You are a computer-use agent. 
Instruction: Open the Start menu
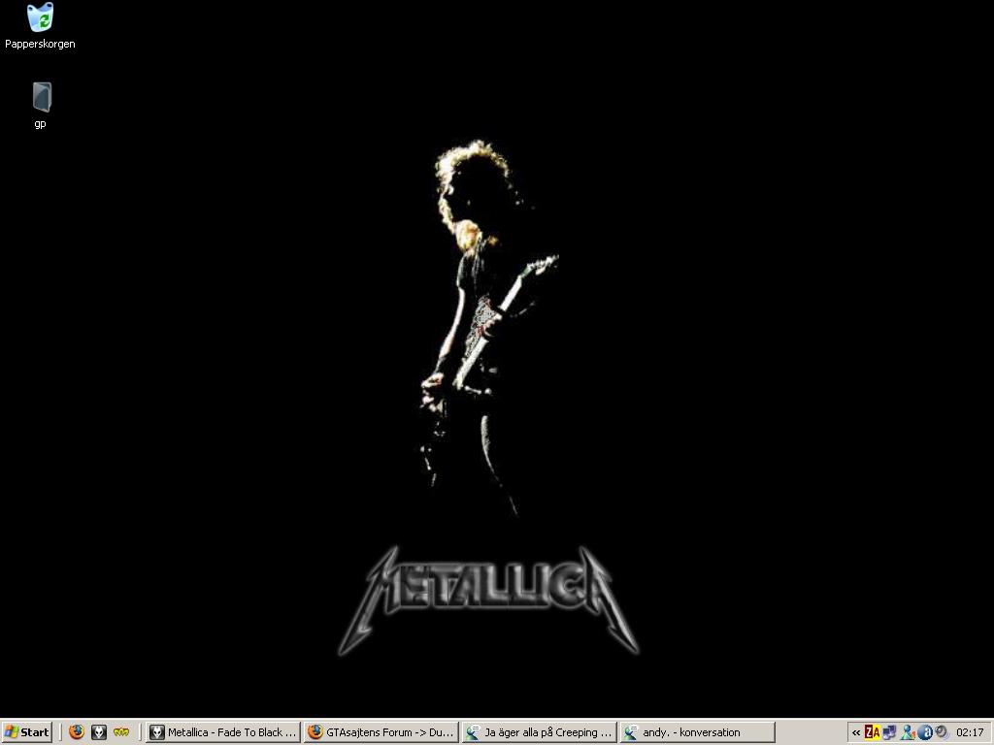[26, 732]
